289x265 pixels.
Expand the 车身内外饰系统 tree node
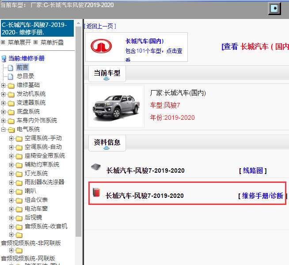coord(3,121)
